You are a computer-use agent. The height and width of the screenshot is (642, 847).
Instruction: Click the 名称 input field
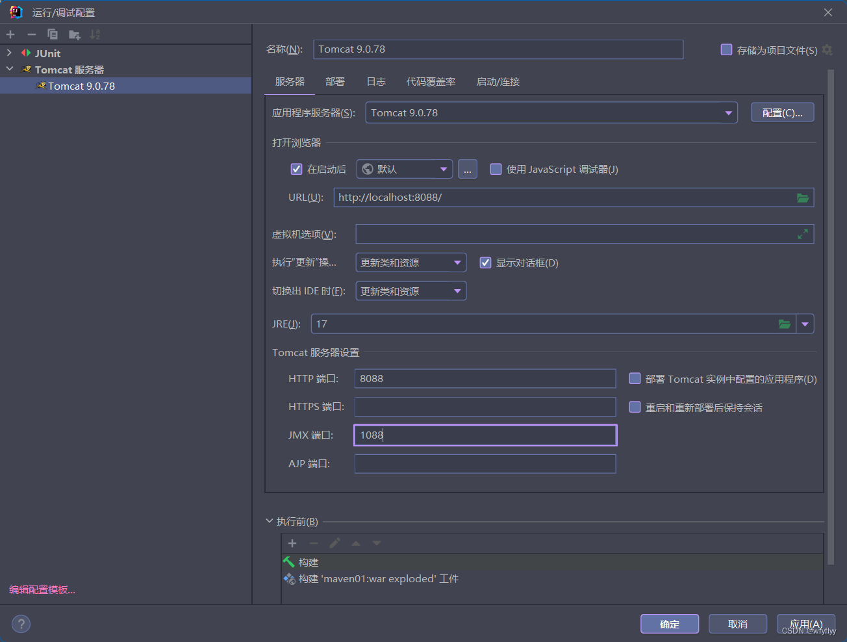pyautogui.click(x=498, y=49)
